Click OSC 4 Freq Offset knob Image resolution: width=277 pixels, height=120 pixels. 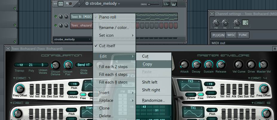coord(264,89)
